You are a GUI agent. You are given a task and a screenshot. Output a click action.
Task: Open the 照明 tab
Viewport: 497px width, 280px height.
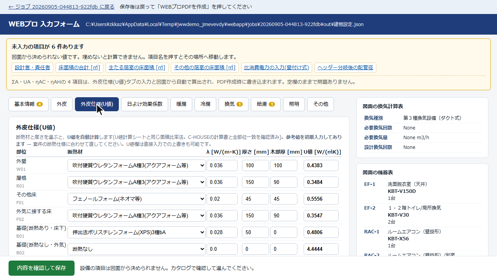point(294,104)
